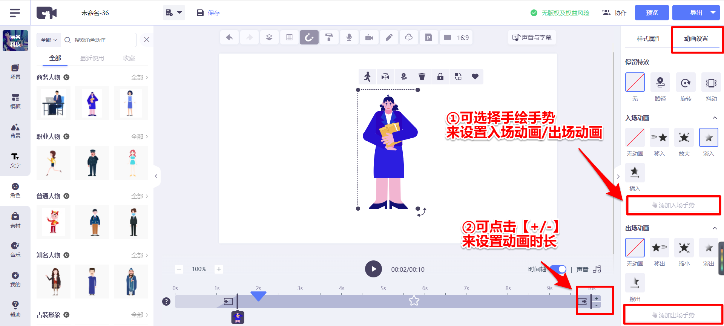The image size is (724, 326).
Task: Open the export options dropdown arrow
Action: click(713, 12)
